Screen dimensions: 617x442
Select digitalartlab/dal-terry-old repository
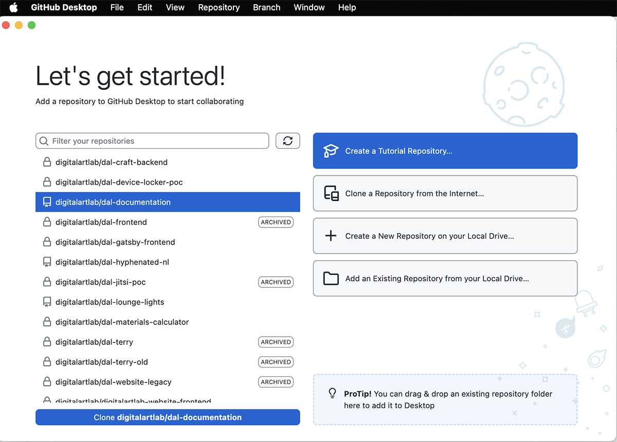168,362
